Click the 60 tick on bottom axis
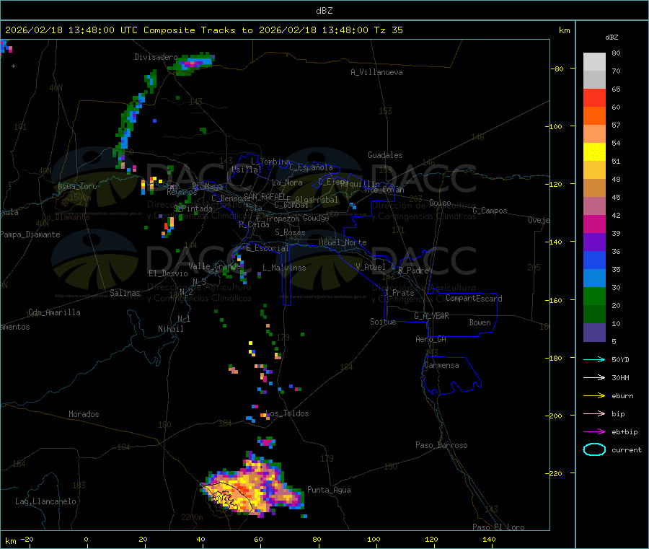Screen dimensions: 649x549 (258, 539)
